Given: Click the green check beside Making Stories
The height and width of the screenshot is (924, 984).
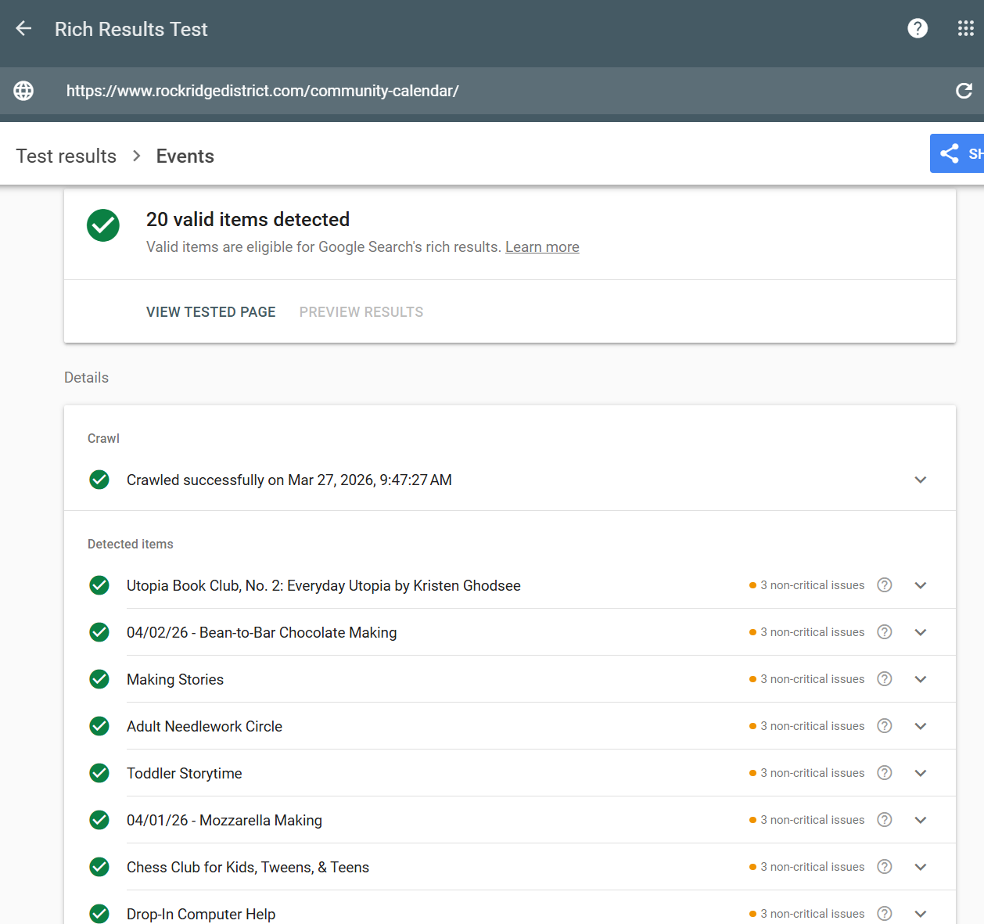Looking at the screenshot, I should pyautogui.click(x=99, y=678).
